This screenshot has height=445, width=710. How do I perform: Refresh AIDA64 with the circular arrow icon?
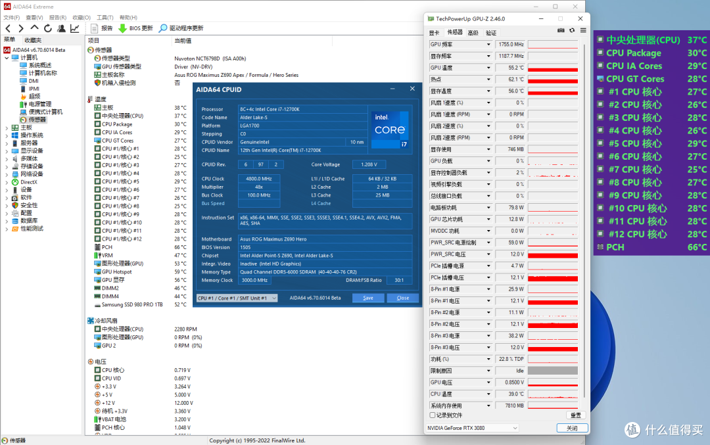(x=48, y=28)
